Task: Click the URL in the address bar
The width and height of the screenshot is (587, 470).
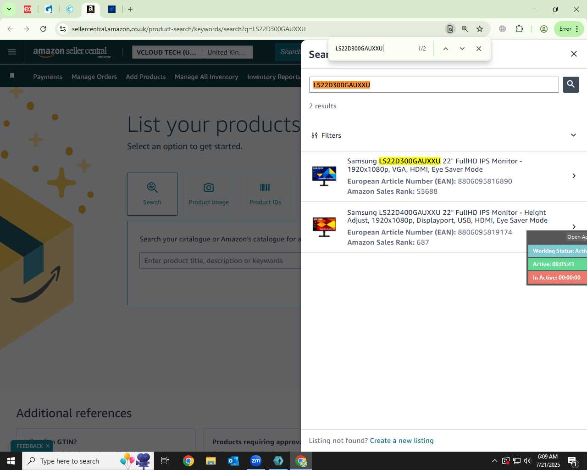Action: 188,29
